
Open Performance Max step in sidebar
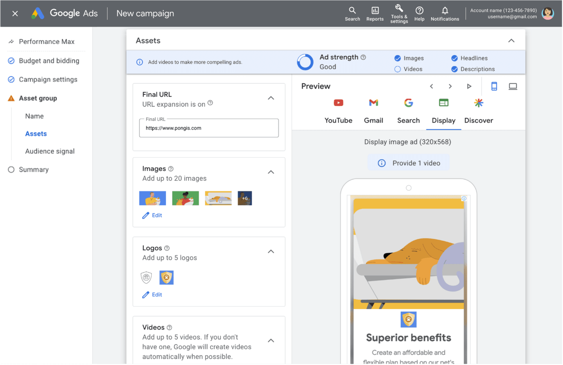46,41
